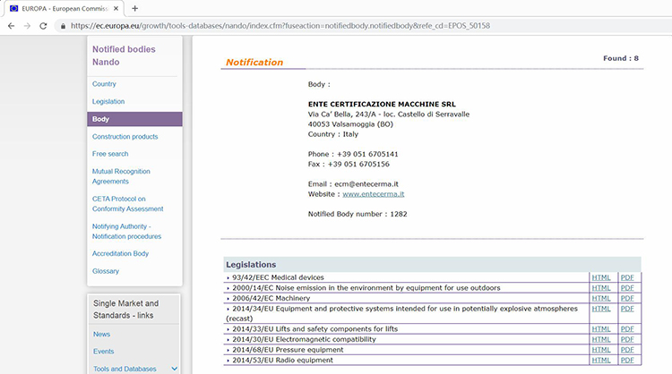Viewport: 672px width, 374px height.
Task: Click the Fax +39 051 6705156 text
Action: coord(349,164)
